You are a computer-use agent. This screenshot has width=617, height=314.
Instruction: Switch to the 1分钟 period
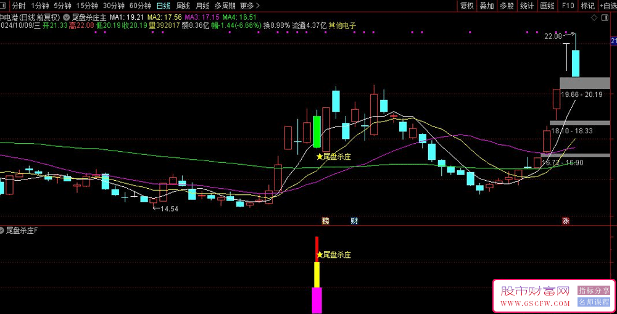click(x=39, y=6)
